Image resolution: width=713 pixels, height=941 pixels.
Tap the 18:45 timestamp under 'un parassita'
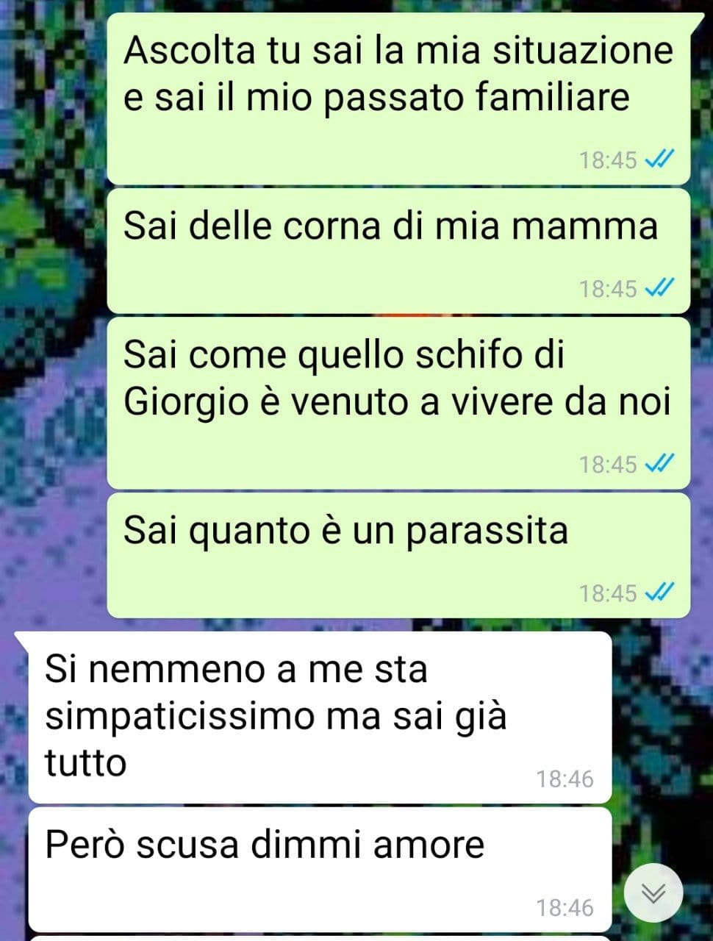click(x=608, y=593)
